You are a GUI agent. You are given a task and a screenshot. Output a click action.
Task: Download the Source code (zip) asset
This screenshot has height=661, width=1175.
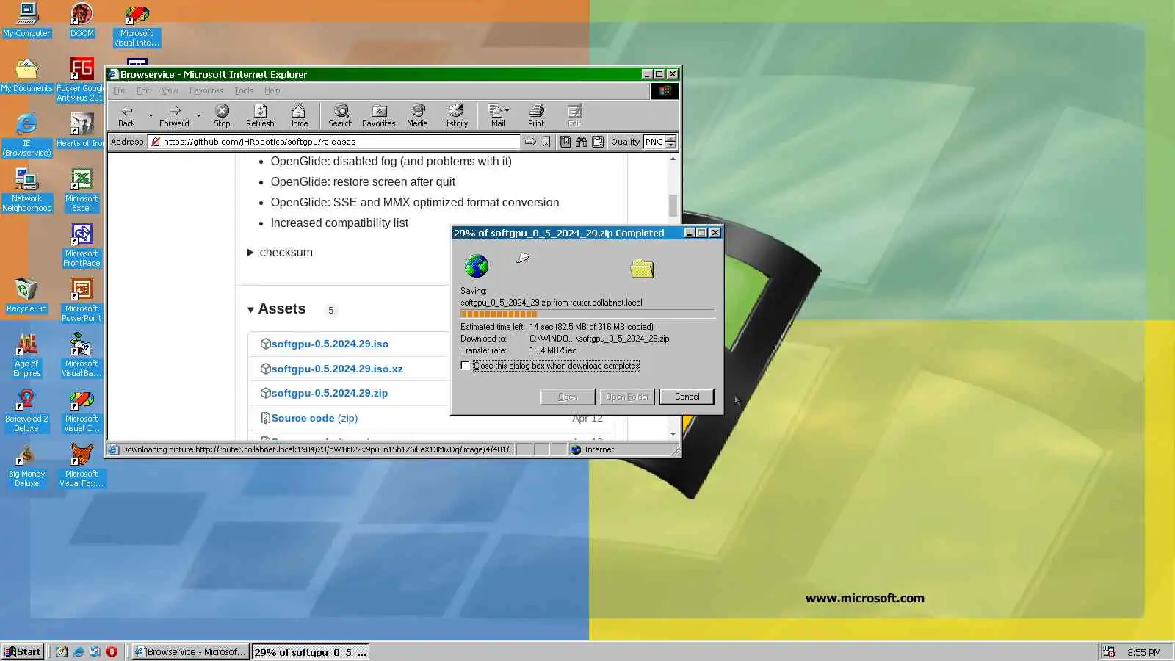(x=314, y=418)
